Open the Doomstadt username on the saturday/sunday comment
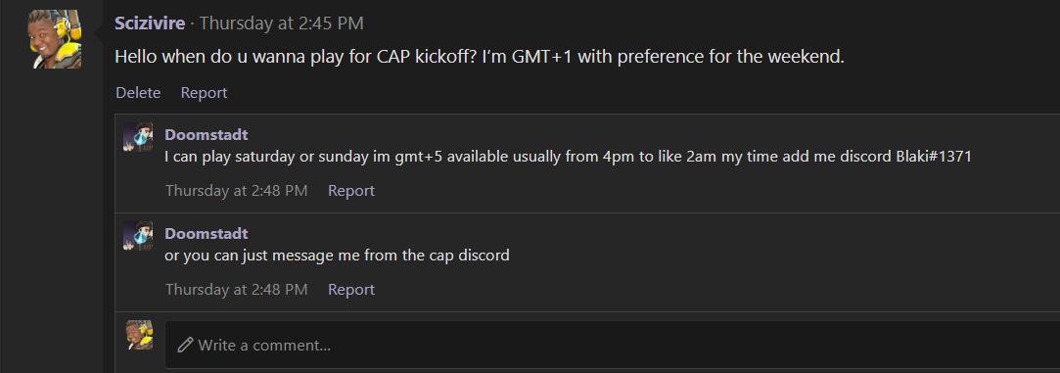The image size is (1060, 373). point(207,135)
